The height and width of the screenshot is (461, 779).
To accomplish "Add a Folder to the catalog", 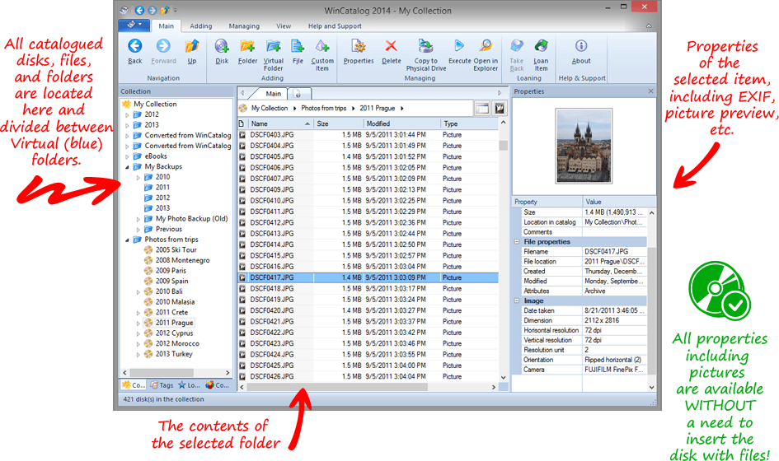I will pos(247,51).
